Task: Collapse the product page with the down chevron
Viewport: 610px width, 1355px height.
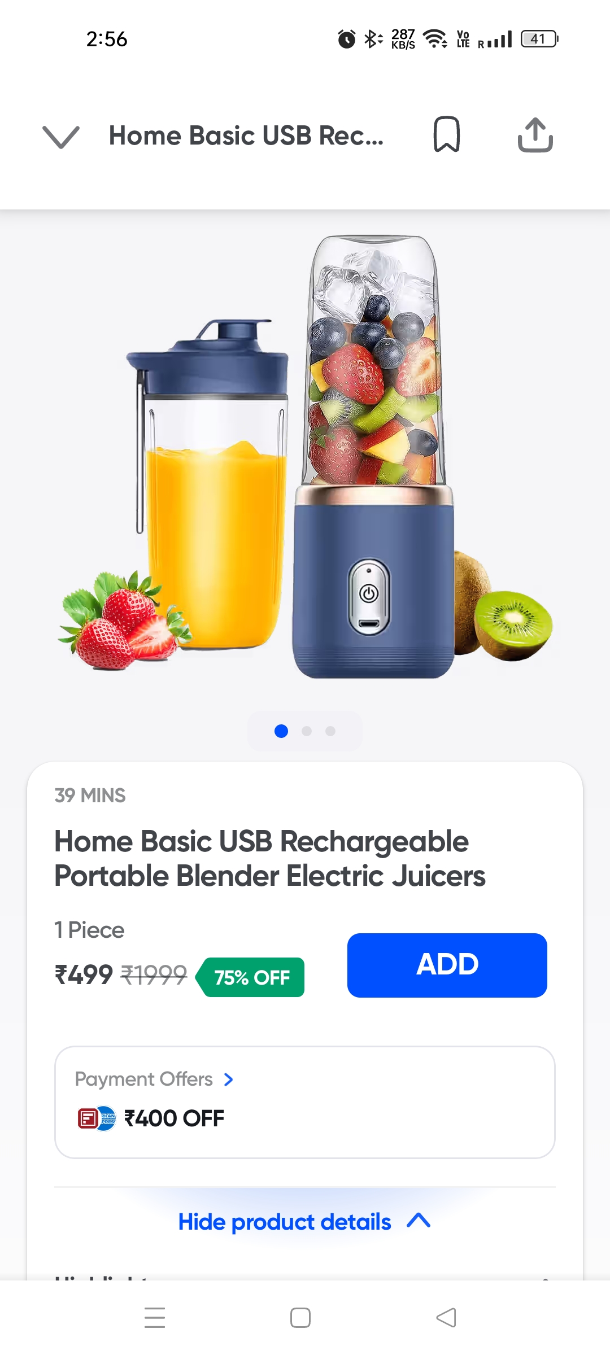Action: coord(61,137)
